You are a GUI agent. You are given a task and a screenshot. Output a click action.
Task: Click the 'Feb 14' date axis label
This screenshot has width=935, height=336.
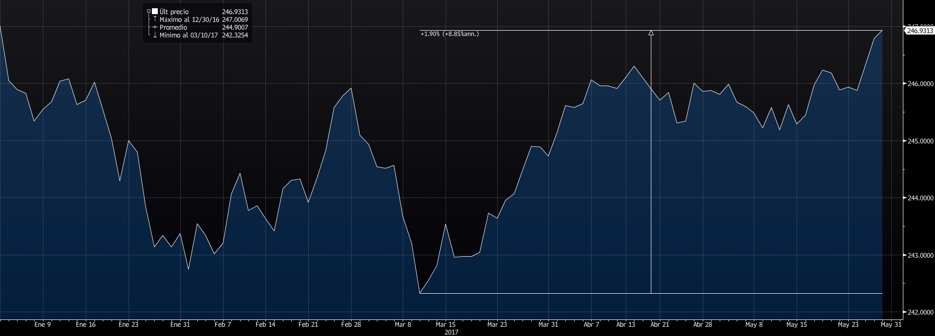coord(265,325)
